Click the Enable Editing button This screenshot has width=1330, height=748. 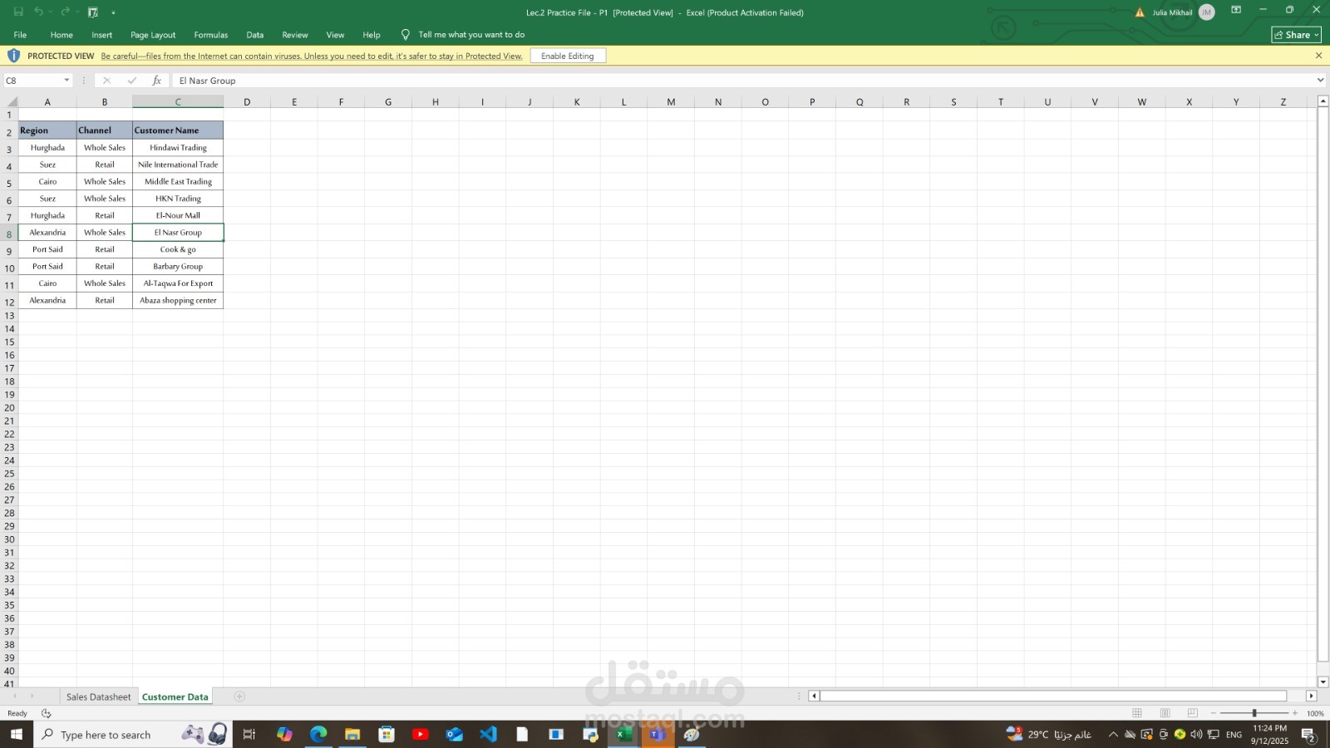[568, 56]
